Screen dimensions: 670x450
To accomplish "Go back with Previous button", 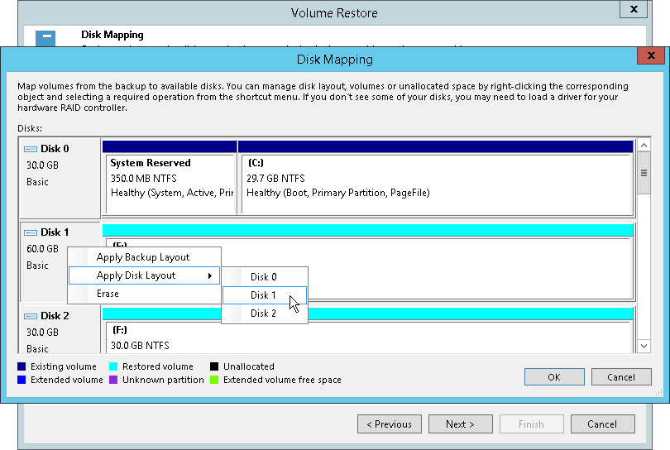I will [x=390, y=424].
